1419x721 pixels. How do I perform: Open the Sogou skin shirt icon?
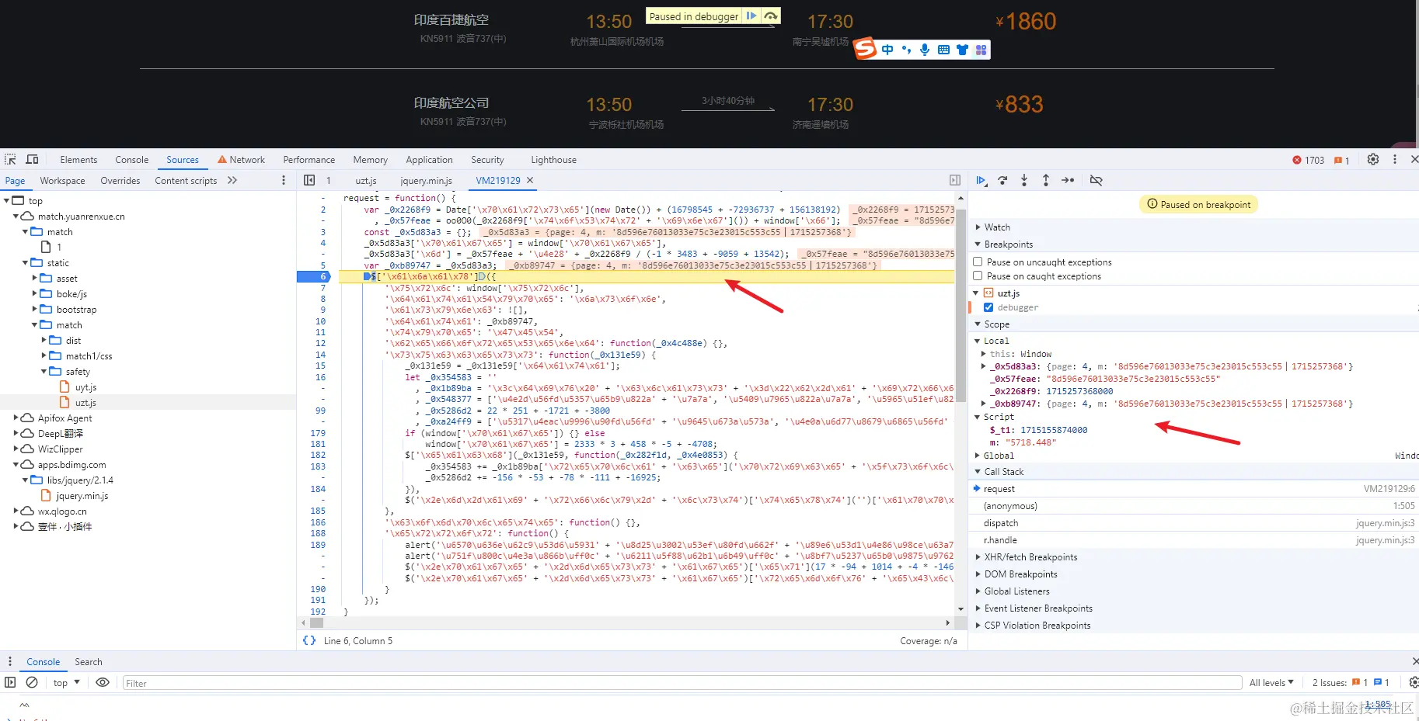[962, 50]
